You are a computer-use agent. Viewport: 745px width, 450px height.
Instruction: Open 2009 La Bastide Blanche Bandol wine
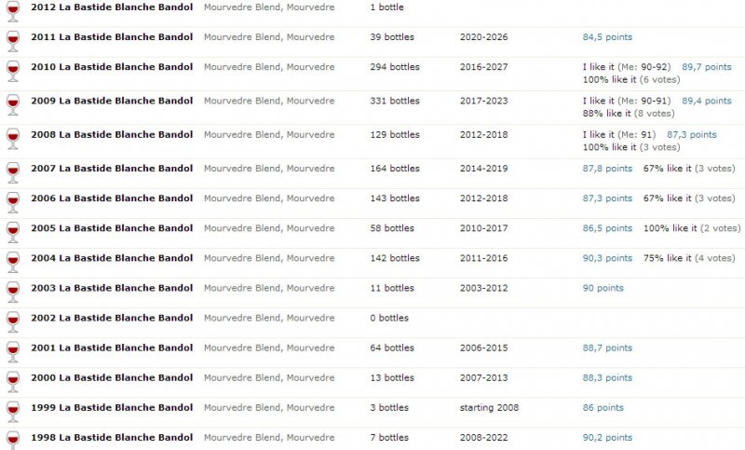click(x=112, y=101)
